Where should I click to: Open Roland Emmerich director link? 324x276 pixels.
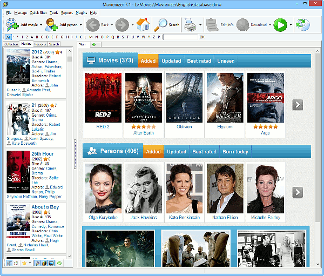coord(46,78)
